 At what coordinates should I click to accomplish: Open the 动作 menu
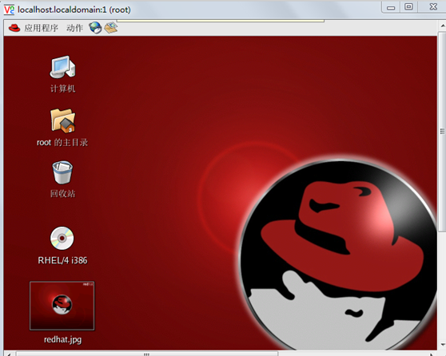(x=75, y=28)
